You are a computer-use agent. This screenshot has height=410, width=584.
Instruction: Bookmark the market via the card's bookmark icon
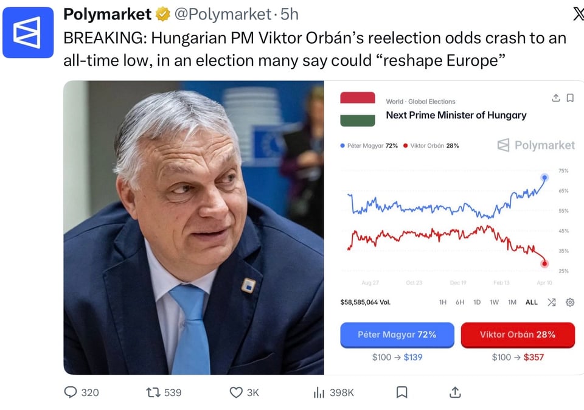571,99
